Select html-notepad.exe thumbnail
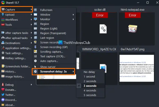 click(x=137, y=29)
